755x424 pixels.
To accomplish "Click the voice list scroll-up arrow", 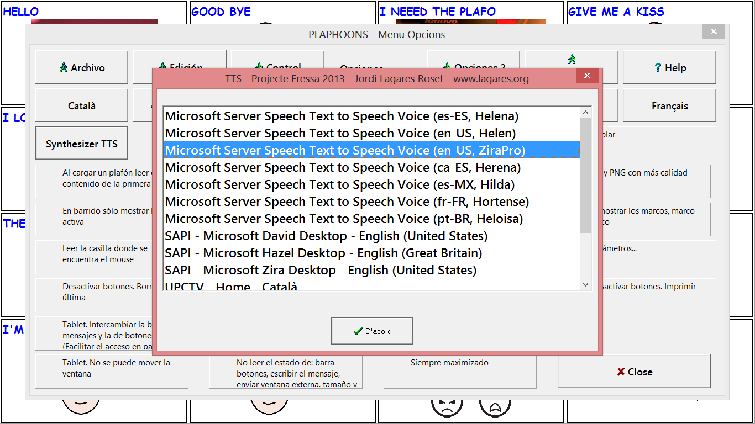I will click(x=586, y=113).
